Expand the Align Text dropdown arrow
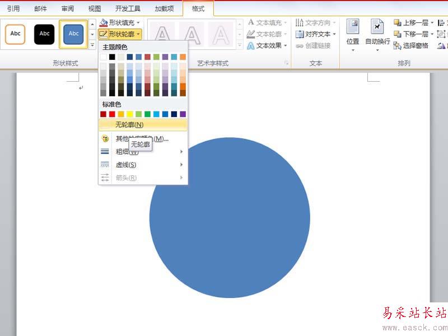This screenshot has width=448, height=336. tap(334, 34)
